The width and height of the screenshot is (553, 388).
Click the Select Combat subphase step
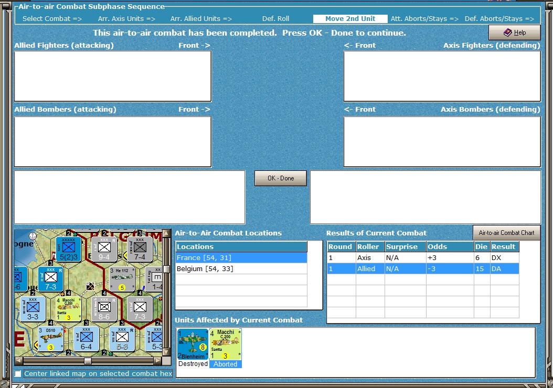tap(52, 19)
